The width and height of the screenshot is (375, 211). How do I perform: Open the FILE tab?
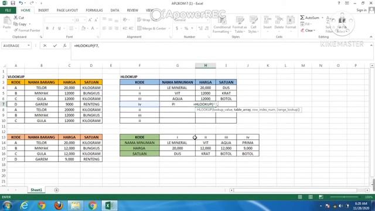pos(8,11)
